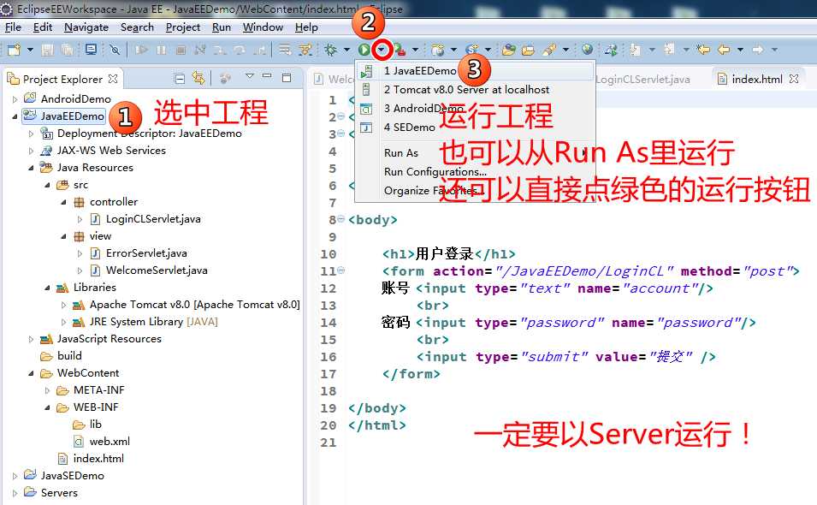817x505 pixels.
Task: Open the Navigate menu
Action: (x=86, y=27)
